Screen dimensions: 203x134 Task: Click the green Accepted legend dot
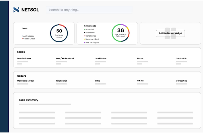(84, 29)
